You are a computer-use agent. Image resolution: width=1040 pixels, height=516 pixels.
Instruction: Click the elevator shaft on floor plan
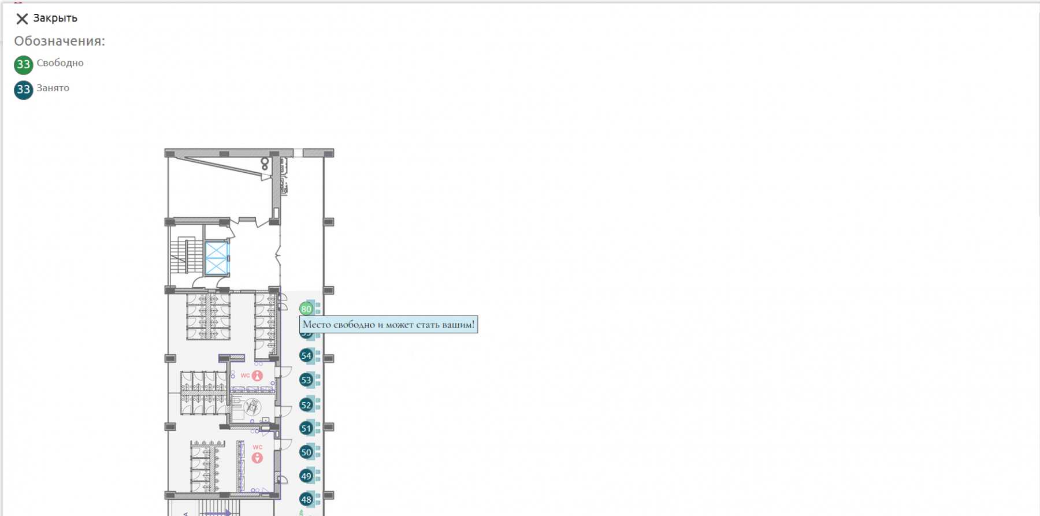(x=217, y=258)
